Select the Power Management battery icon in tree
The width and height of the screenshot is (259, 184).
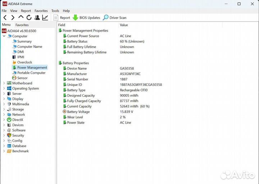[14, 68]
